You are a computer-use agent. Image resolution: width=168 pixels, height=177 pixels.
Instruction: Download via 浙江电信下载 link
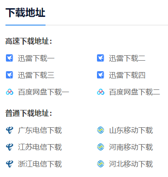[x=40, y=164]
